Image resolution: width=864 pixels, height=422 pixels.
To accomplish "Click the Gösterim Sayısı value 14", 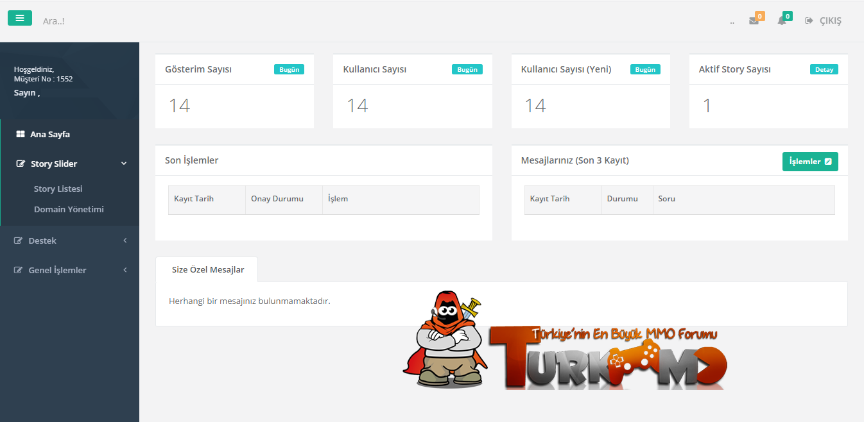I will (x=180, y=106).
